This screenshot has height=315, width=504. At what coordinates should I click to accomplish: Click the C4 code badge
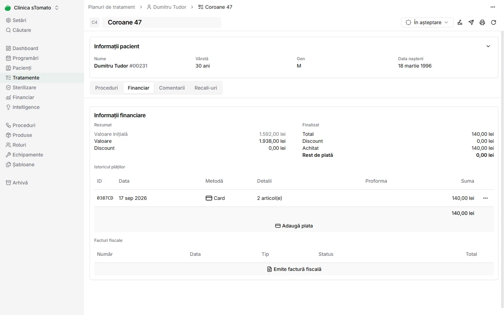[94, 22]
